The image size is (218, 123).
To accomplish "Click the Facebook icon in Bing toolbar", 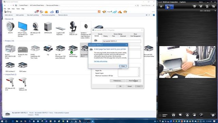I will coord(57,12).
